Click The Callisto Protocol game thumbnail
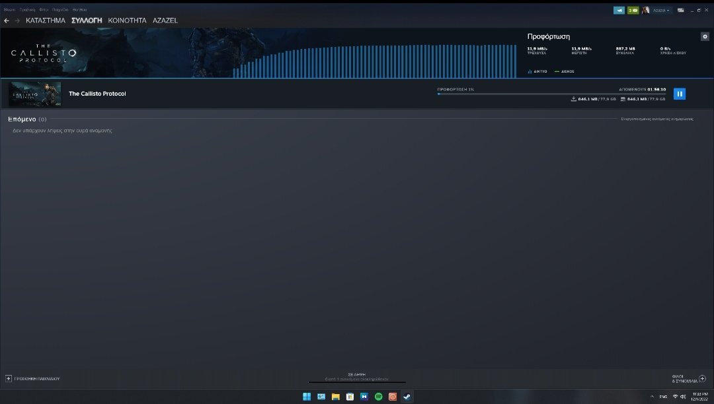The height and width of the screenshot is (404, 714). coord(35,94)
